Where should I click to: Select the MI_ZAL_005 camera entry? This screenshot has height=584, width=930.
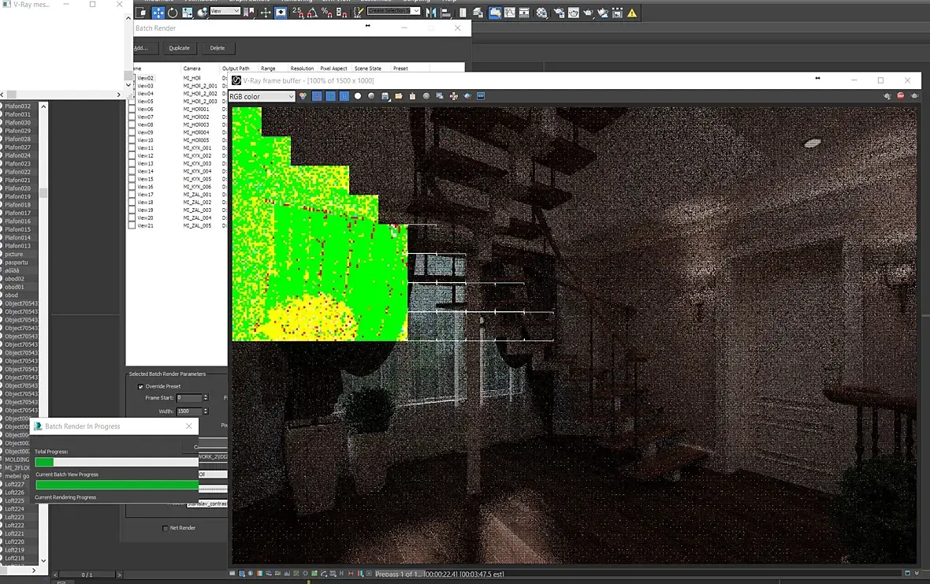[197, 226]
